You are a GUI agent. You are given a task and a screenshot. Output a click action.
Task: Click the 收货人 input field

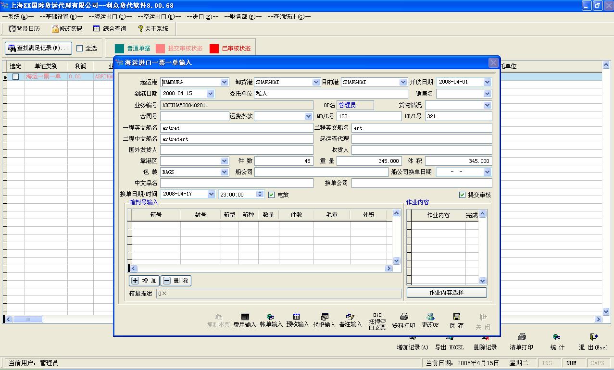pos(422,150)
